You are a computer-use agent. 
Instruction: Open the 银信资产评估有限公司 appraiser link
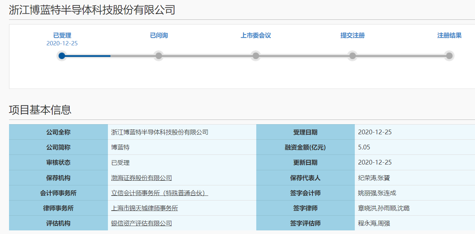tap(141, 223)
